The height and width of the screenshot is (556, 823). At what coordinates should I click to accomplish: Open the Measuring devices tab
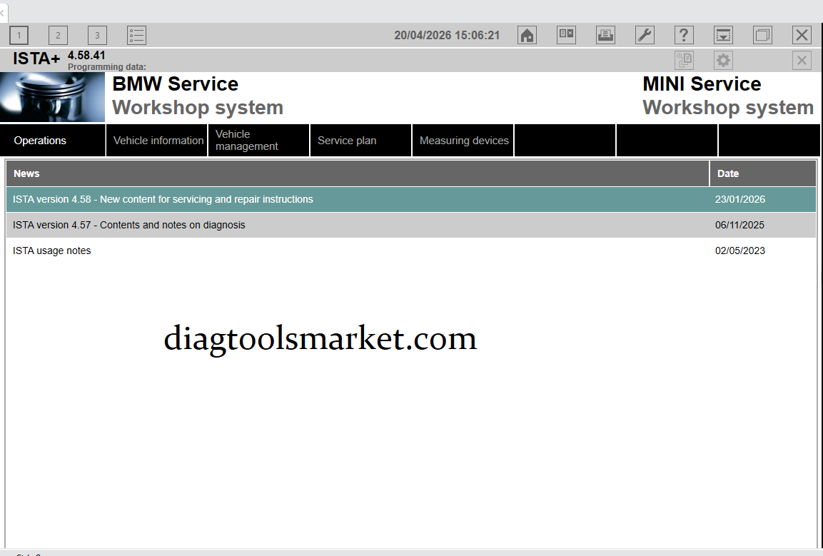coord(463,141)
